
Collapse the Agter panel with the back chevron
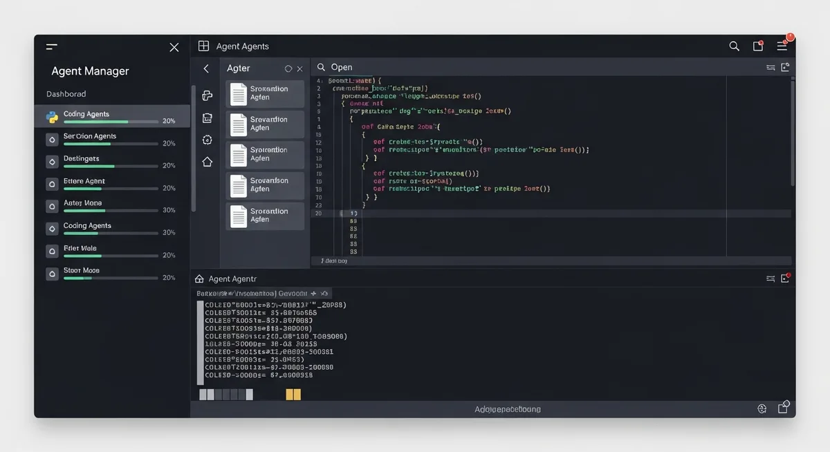tap(205, 68)
